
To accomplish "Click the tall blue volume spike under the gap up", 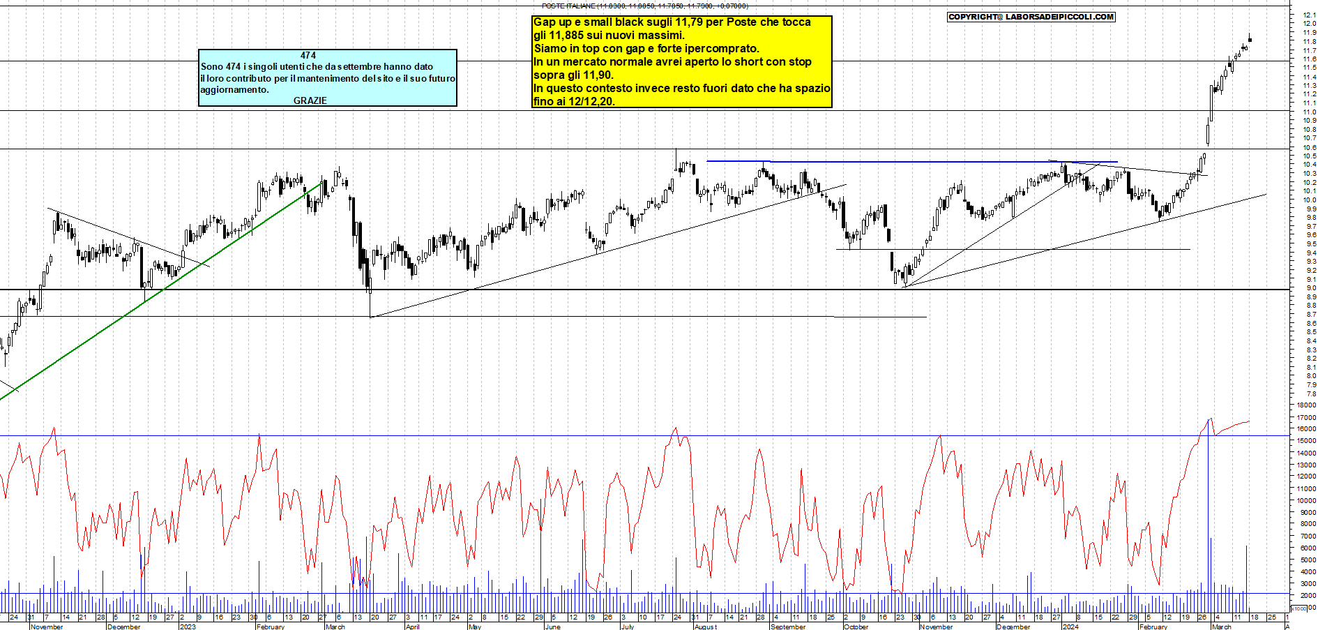I will pyautogui.click(x=1208, y=516).
